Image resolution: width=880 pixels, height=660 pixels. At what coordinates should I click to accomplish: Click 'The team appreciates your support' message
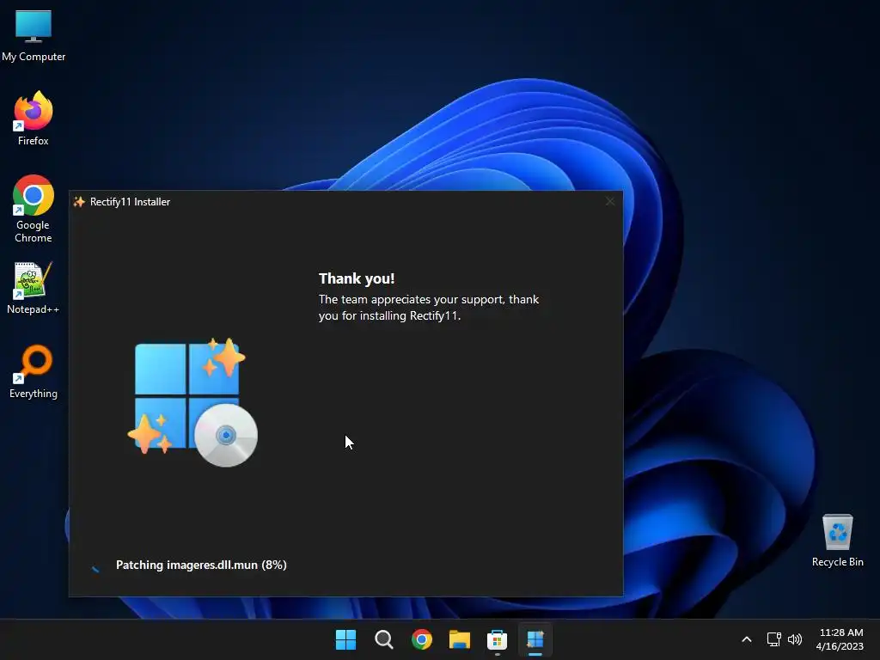(x=429, y=308)
